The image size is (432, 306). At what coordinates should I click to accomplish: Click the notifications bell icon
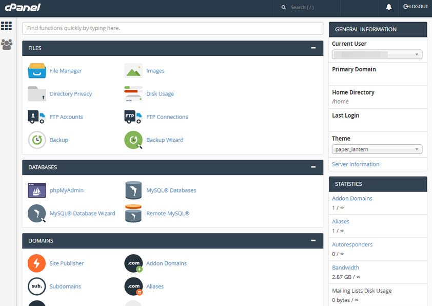coord(389,7)
